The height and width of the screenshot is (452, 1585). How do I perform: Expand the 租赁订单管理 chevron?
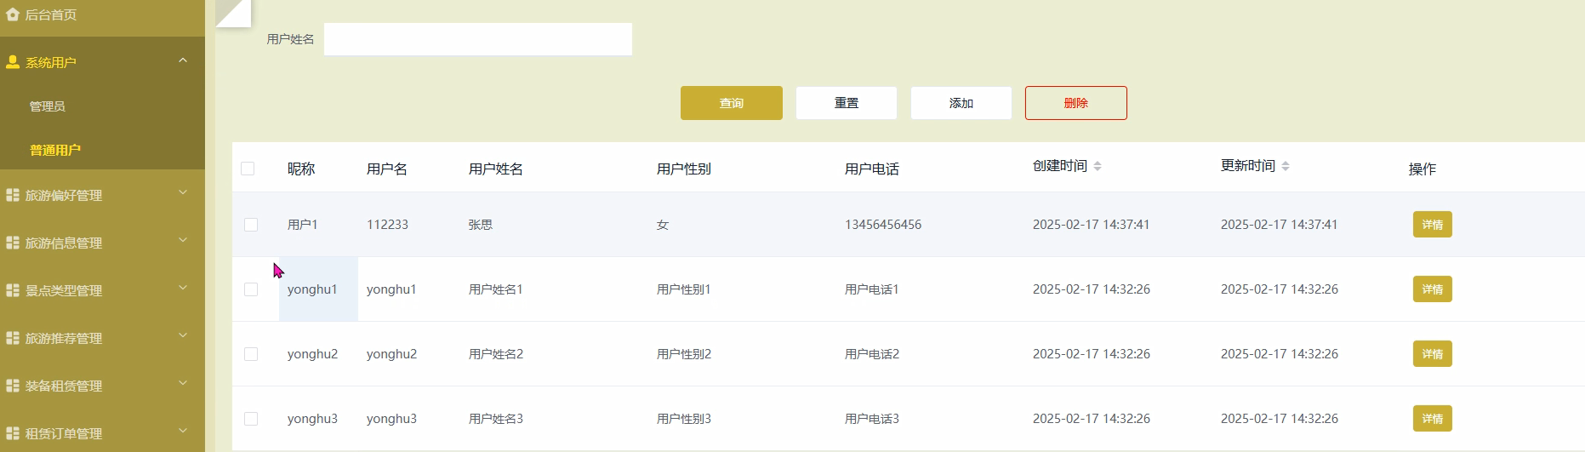pyautogui.click(x=182, y=432)
